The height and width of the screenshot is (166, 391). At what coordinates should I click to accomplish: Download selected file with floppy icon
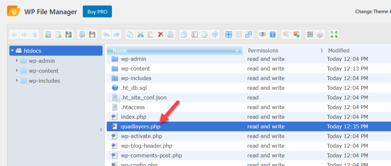[x=92, y=35]
